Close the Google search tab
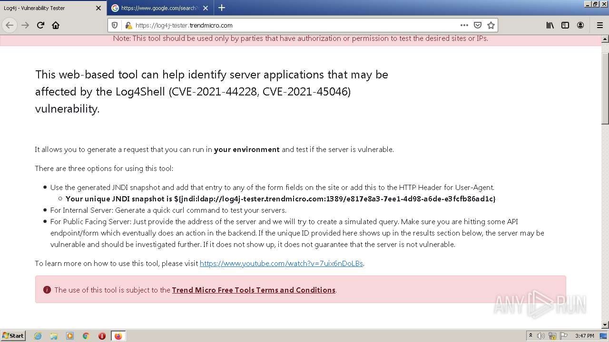 pos(206,8)
